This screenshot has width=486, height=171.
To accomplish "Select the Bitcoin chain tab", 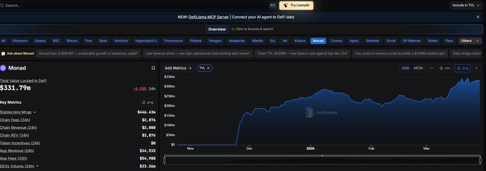I will (x=72, y=41).
